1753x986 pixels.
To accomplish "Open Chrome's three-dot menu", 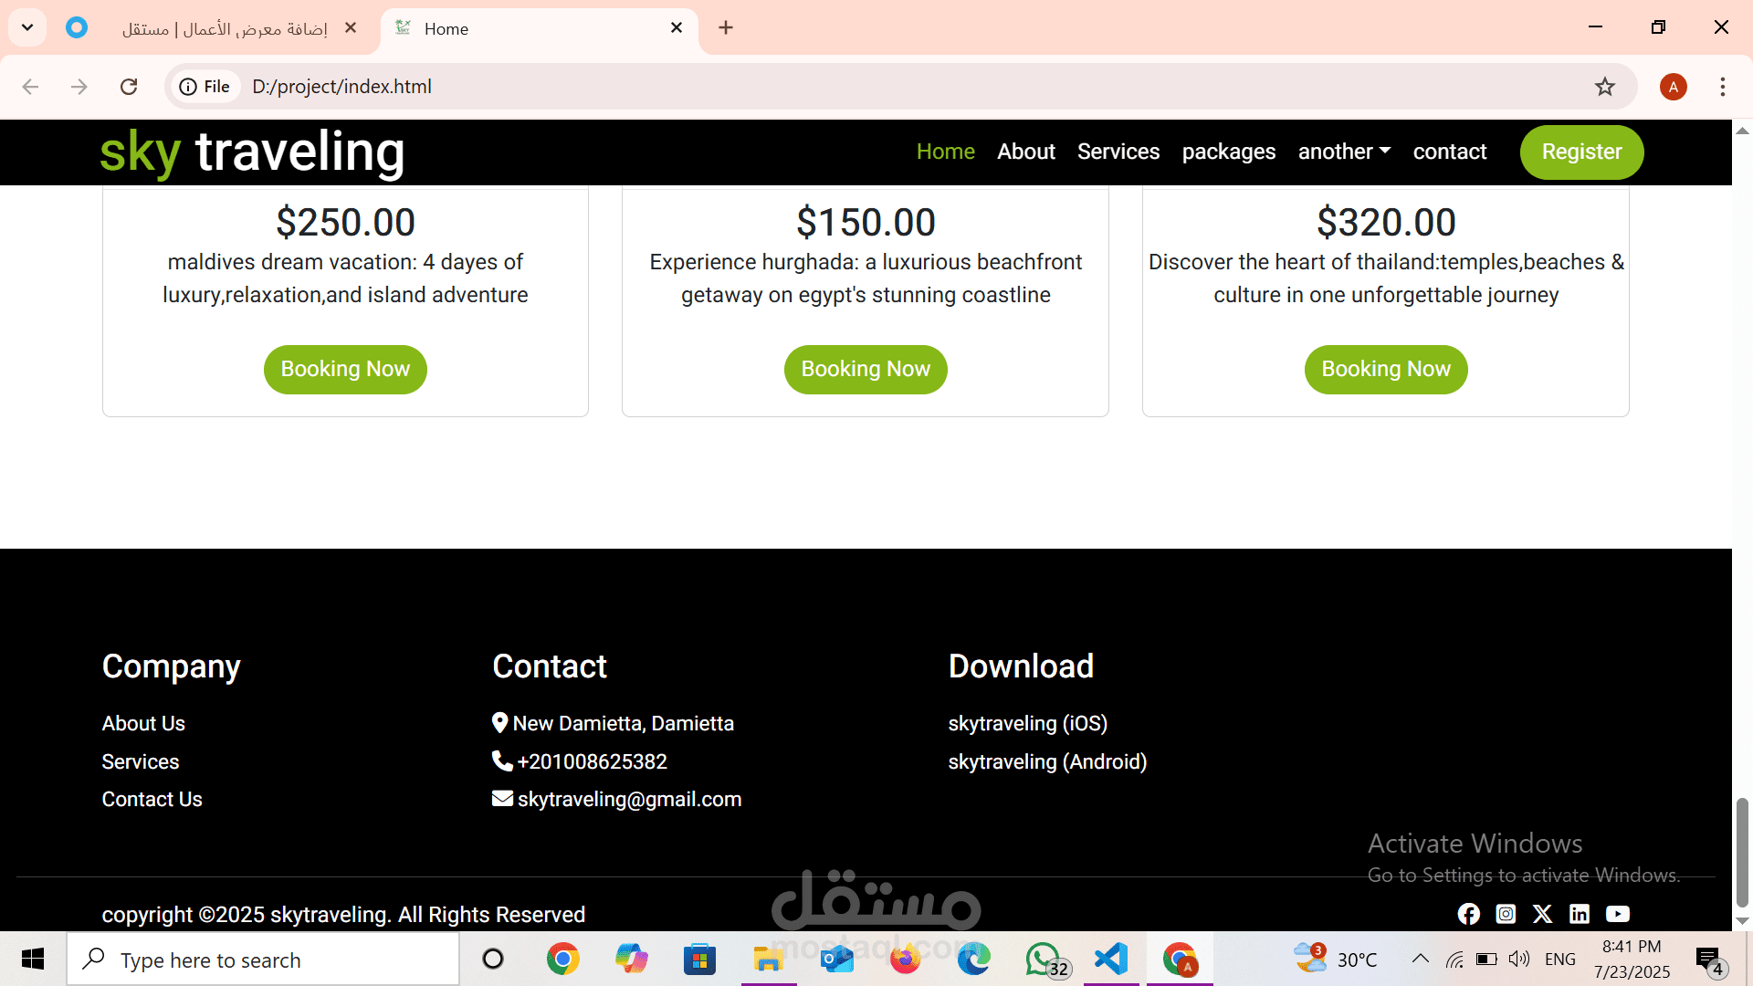I will [1722, 87].
